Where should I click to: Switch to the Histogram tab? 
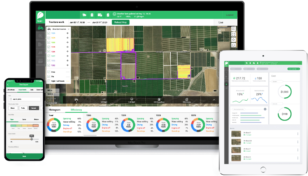pyautogui.click(x=55, y=110)
